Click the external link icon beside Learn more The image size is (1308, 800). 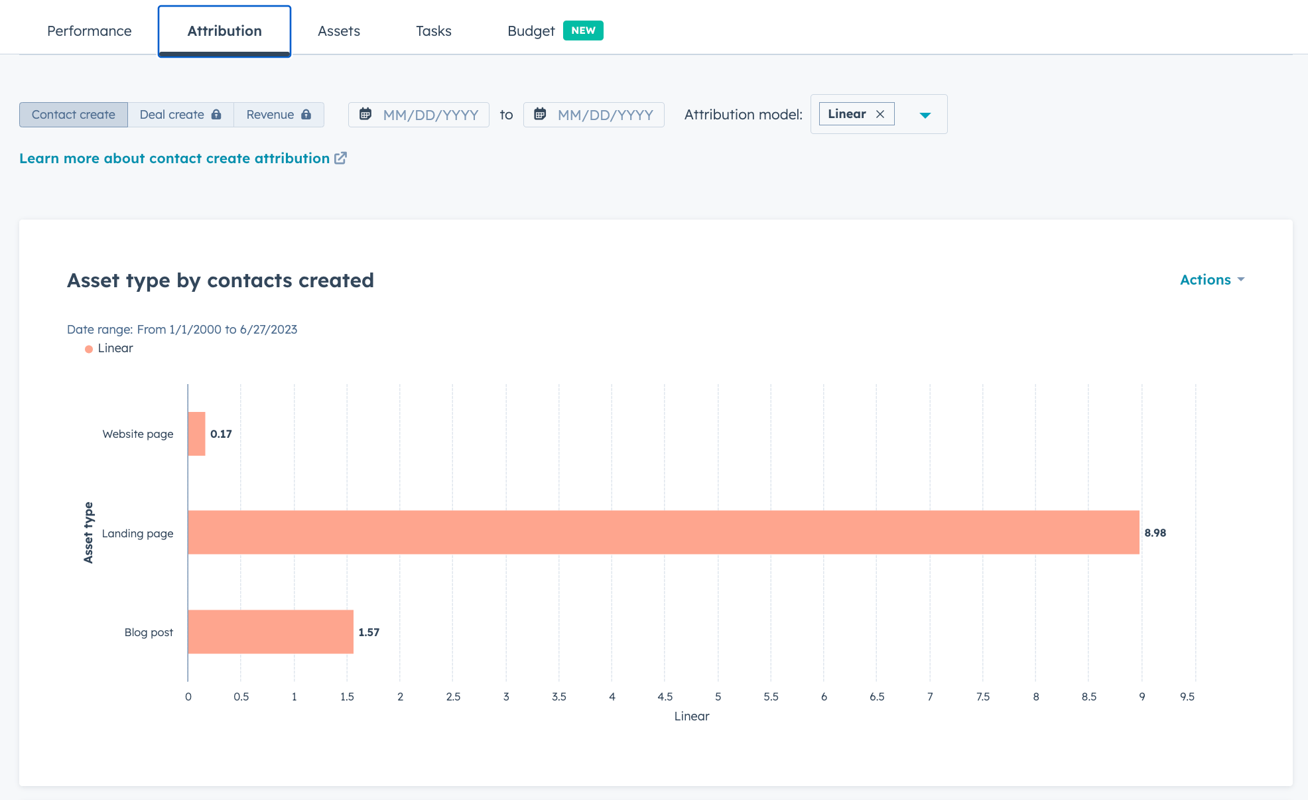click(340, 158)
